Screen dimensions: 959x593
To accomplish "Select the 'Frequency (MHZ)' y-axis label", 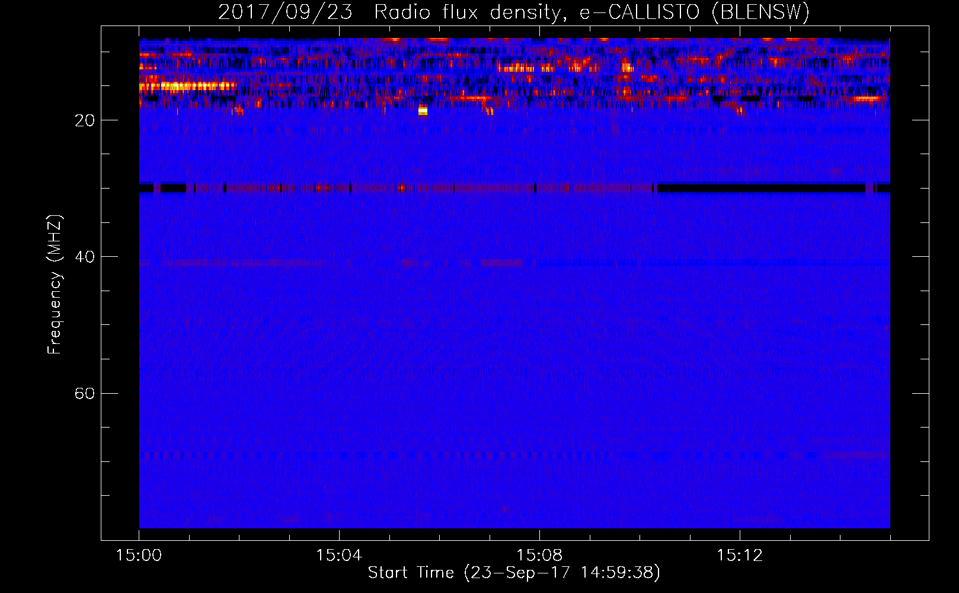I will coord(55,284).
